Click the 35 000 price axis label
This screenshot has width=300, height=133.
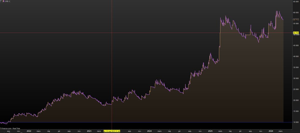(x=296, y=67)
